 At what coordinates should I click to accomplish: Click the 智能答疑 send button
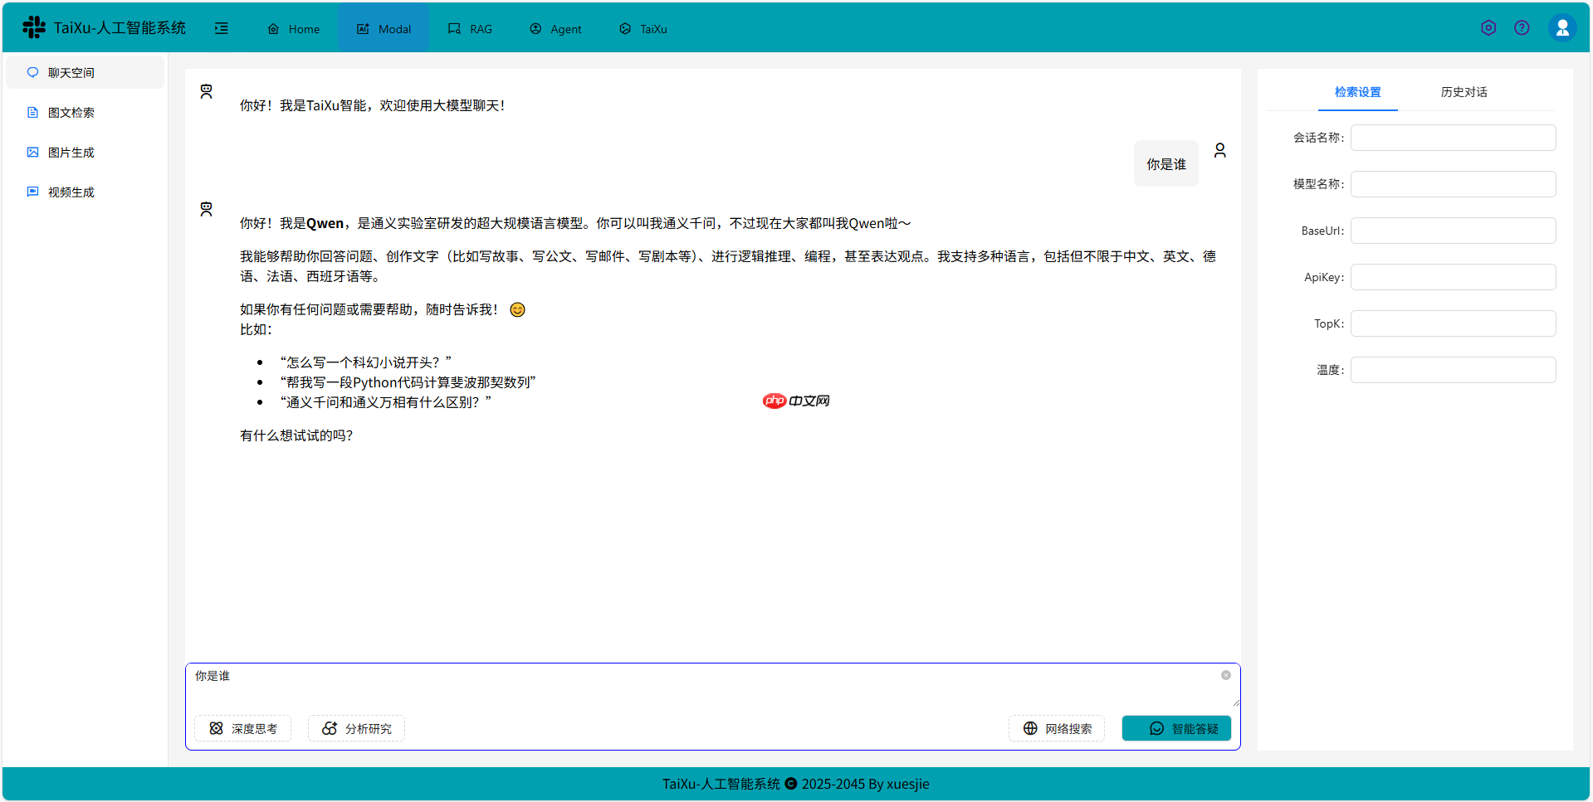coord(1176,728)
